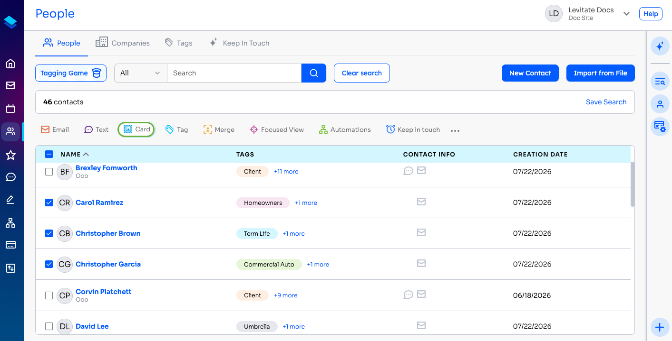The height and width of the screenshot is (341, 672).
Task: Click Brexley Fomworth's text message icon
Action: pyautogui.click(x=408, y=171)
